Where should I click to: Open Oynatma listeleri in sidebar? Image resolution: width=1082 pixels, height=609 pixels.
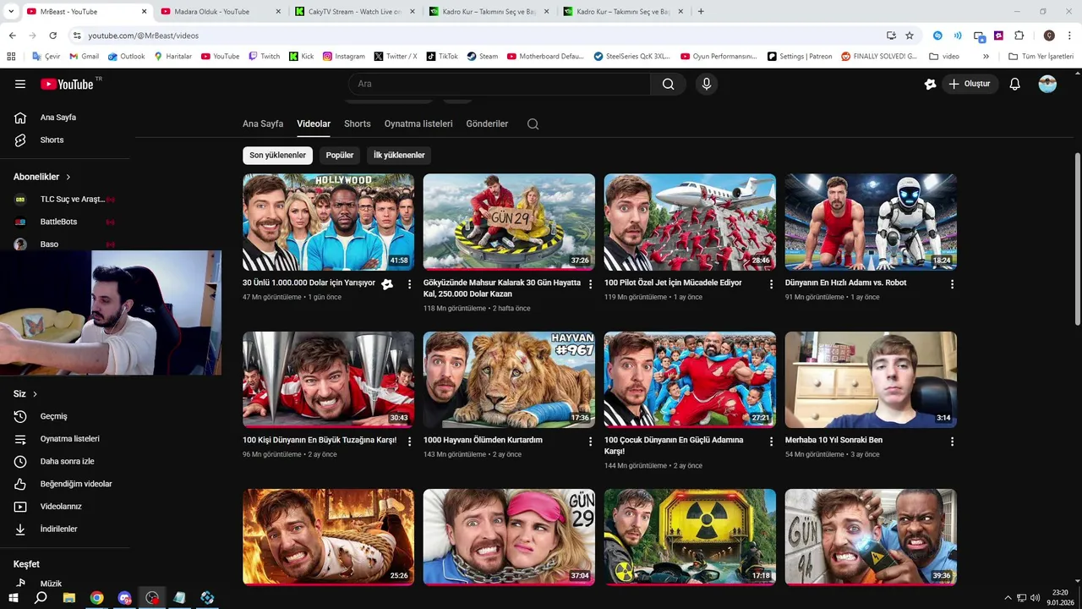point(68,439)
